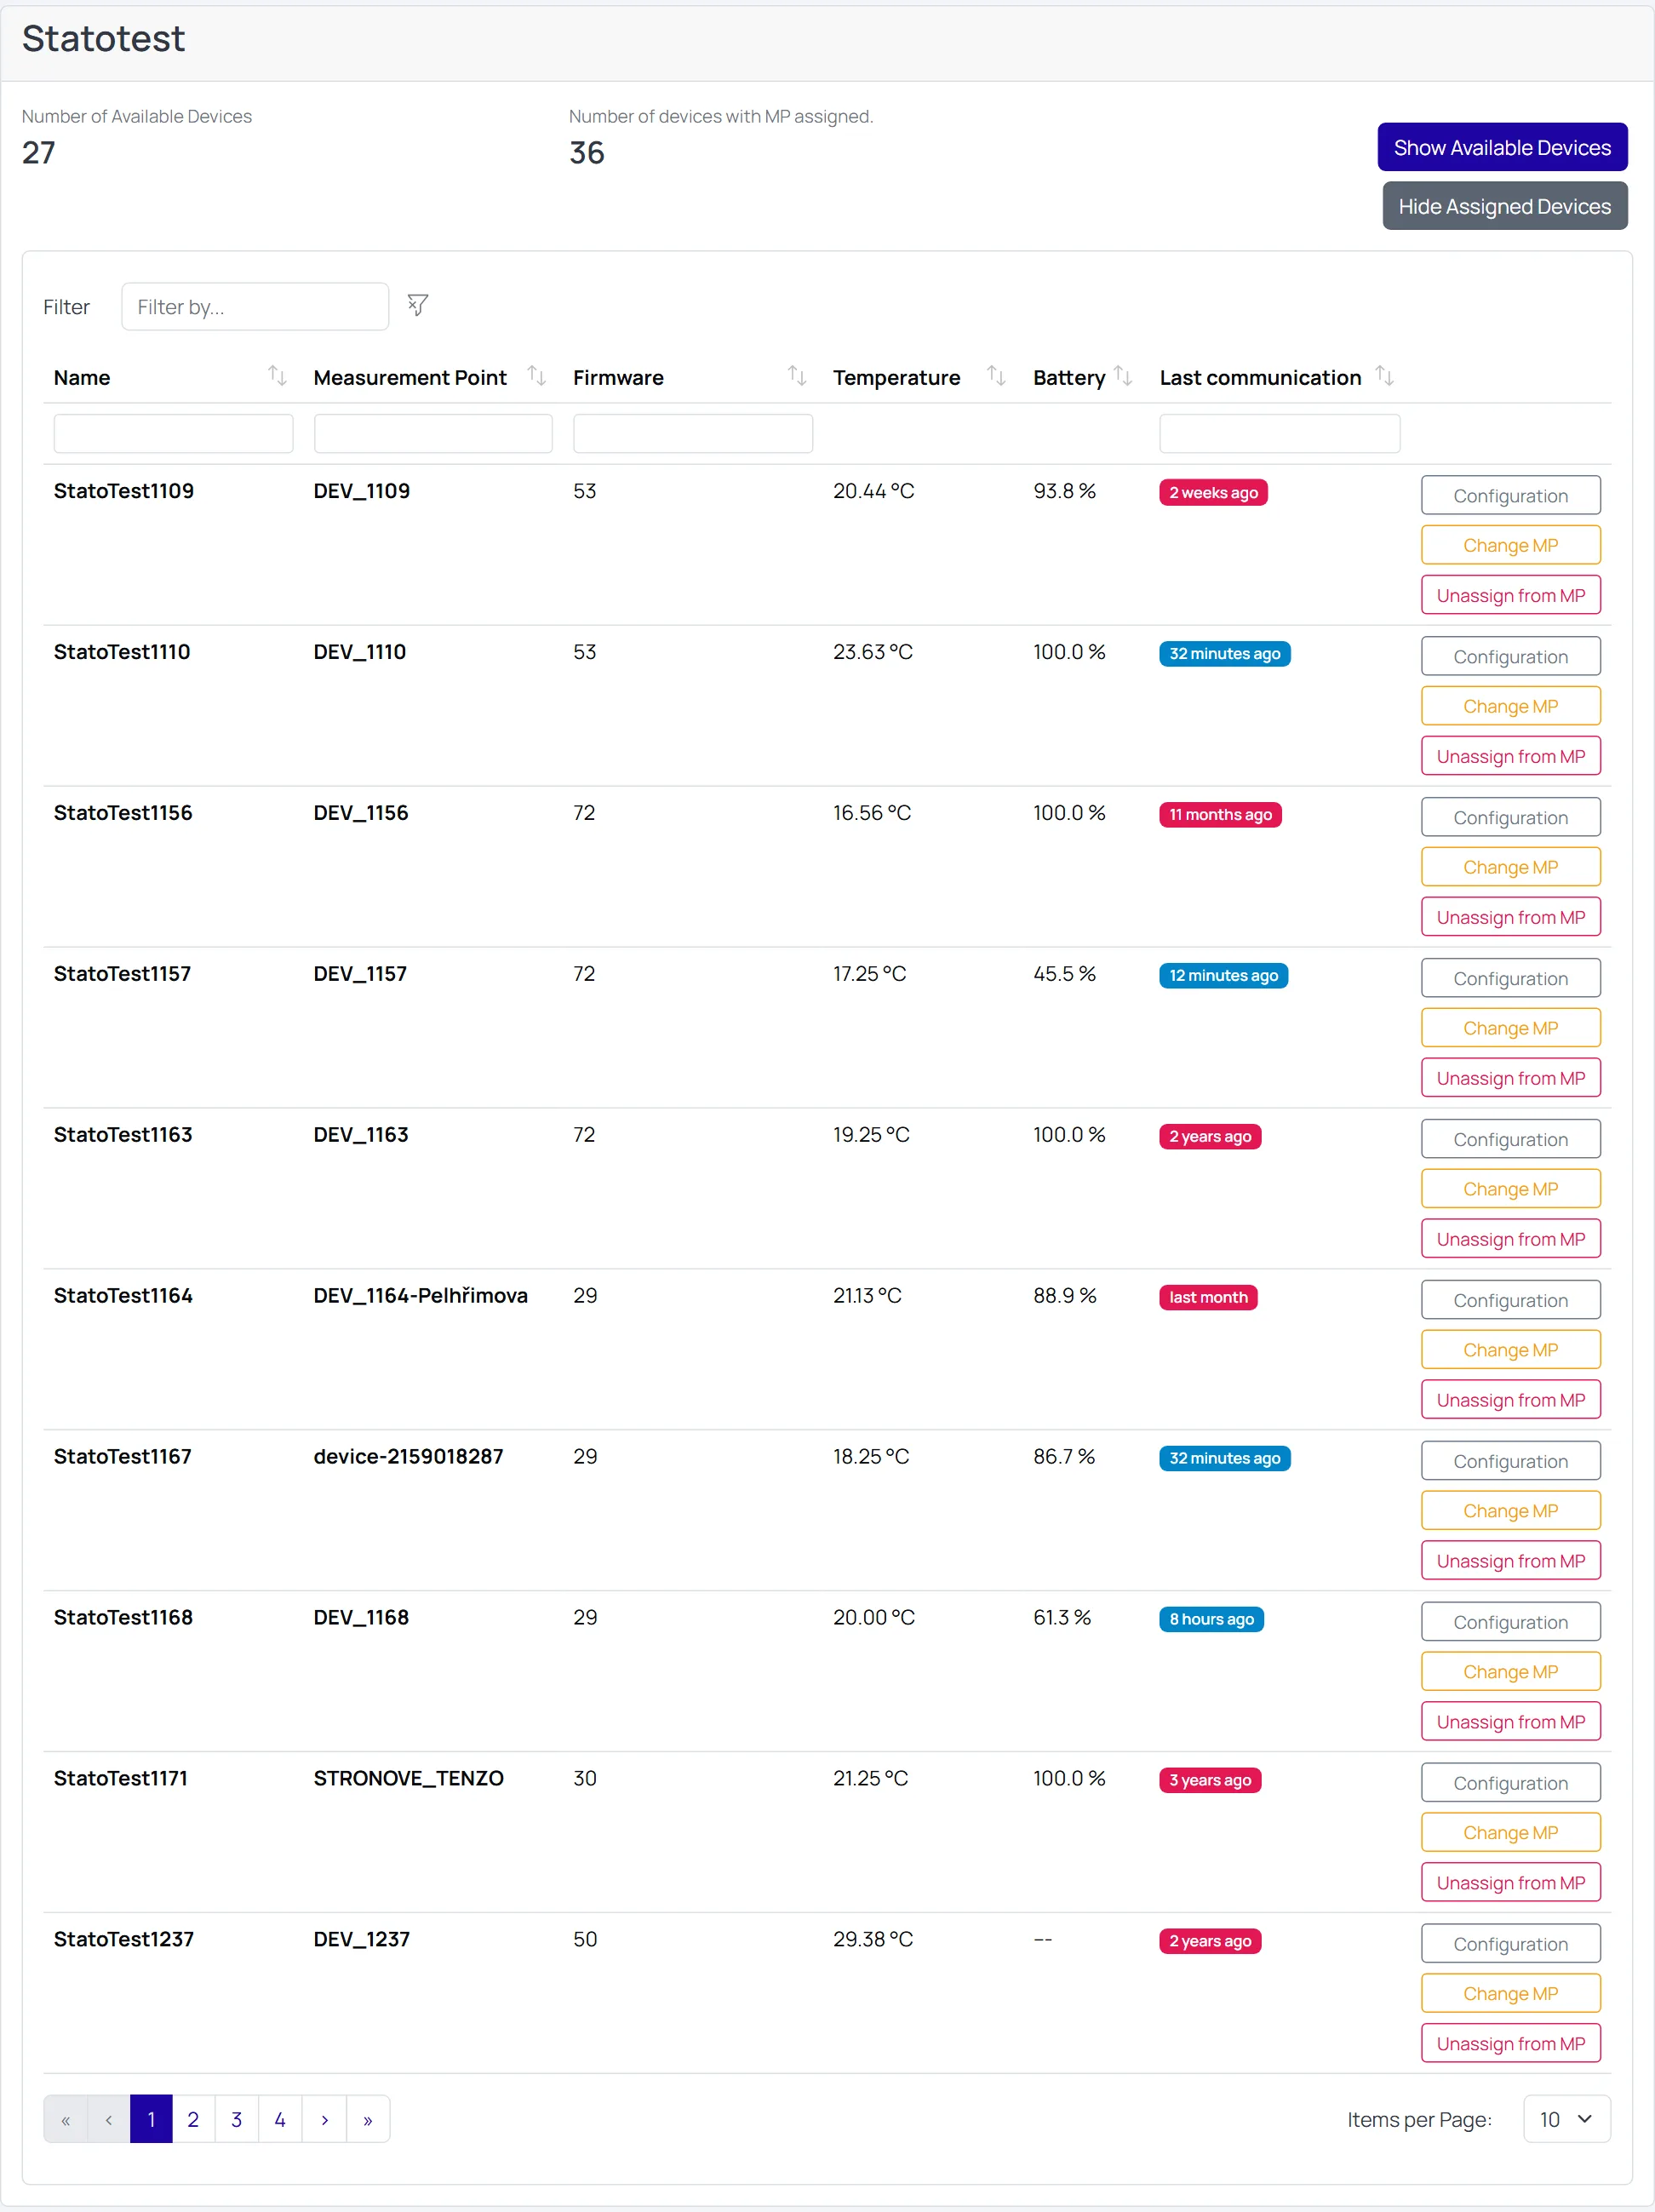Click the Name column filter input
This screenshot has height=2212, width=1655.
coord(173,434)
